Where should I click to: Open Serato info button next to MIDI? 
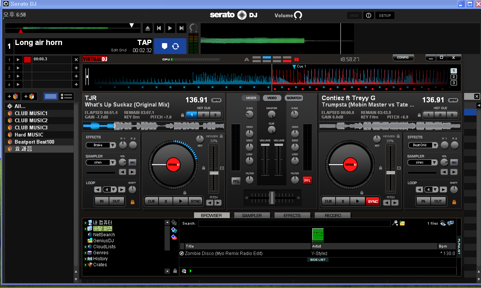point(368,15)
